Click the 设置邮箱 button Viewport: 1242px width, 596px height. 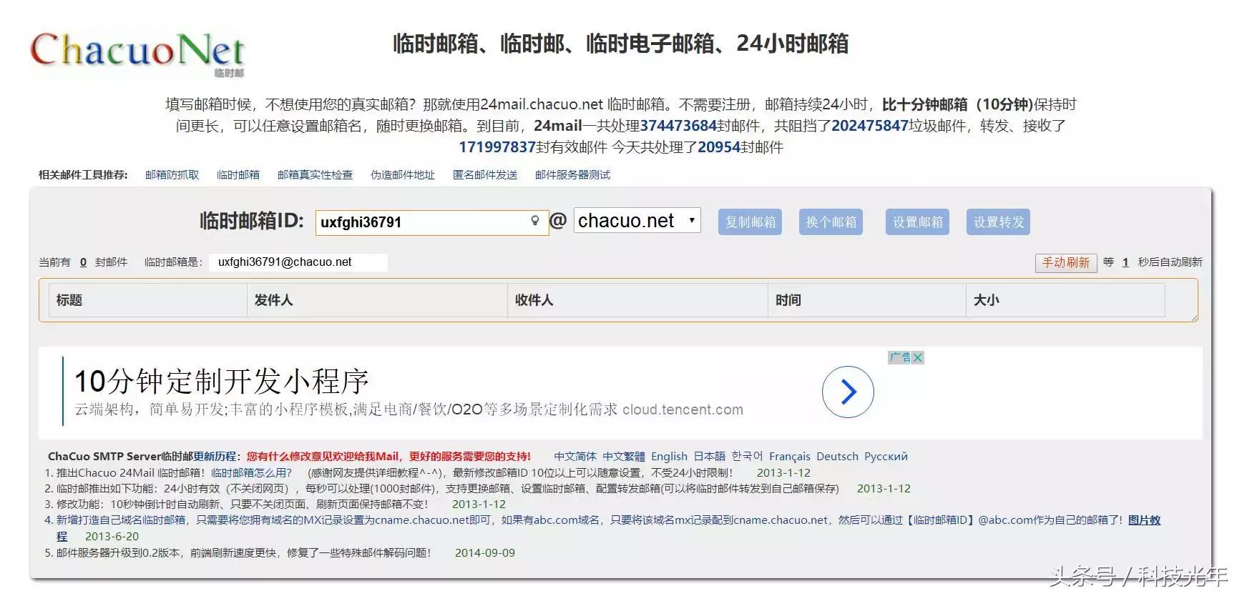pyautogui.click(x=918, y=222)
